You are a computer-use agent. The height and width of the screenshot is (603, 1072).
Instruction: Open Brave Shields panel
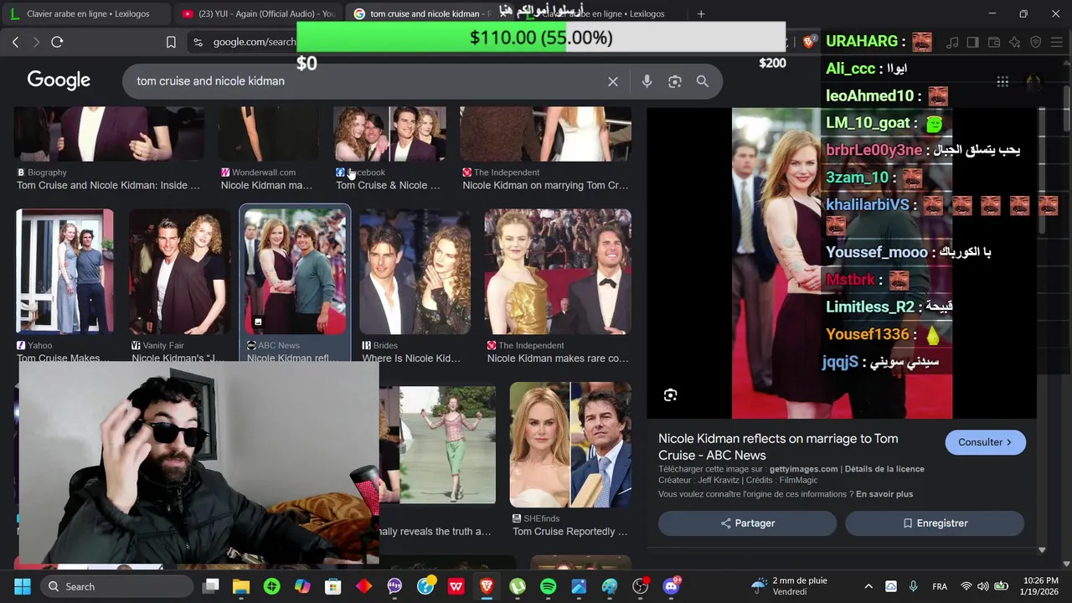pyautogui.click(x=809, y=42)
